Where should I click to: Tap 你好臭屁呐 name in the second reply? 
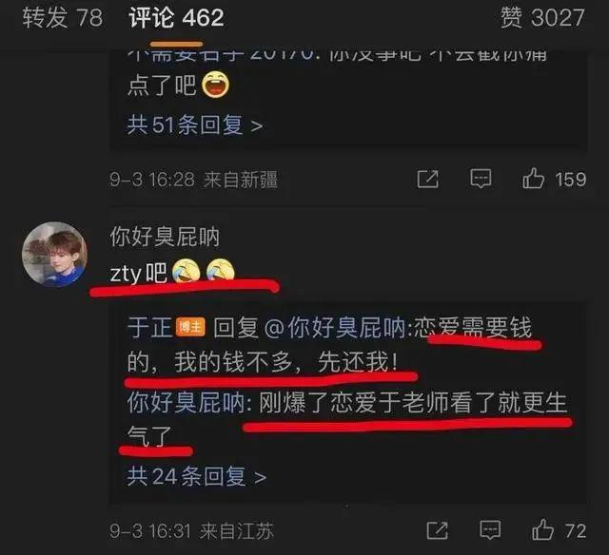186,403
